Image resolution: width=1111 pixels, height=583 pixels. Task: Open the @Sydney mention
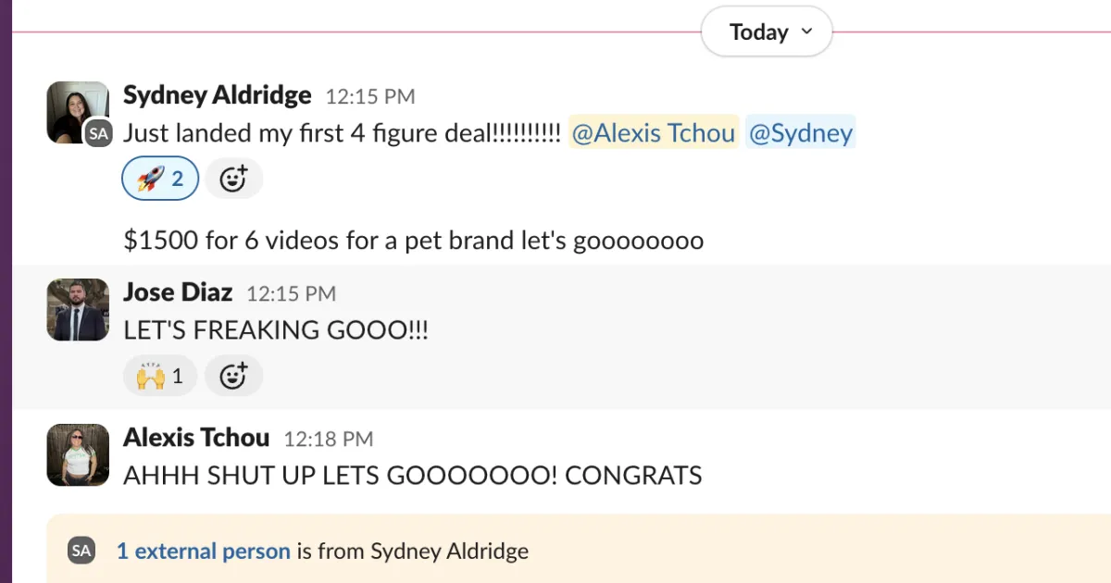tap(800, 133)
